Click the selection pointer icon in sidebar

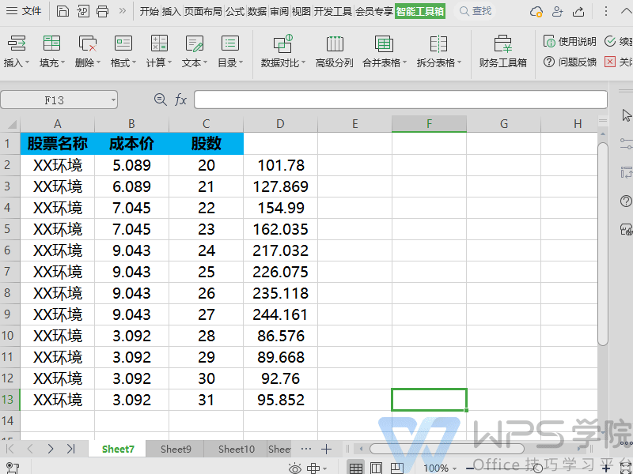(626, 115)
